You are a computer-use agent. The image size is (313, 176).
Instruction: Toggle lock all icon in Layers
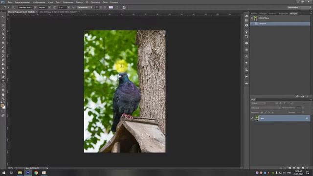pyautogui.click(x=273, y=112)
